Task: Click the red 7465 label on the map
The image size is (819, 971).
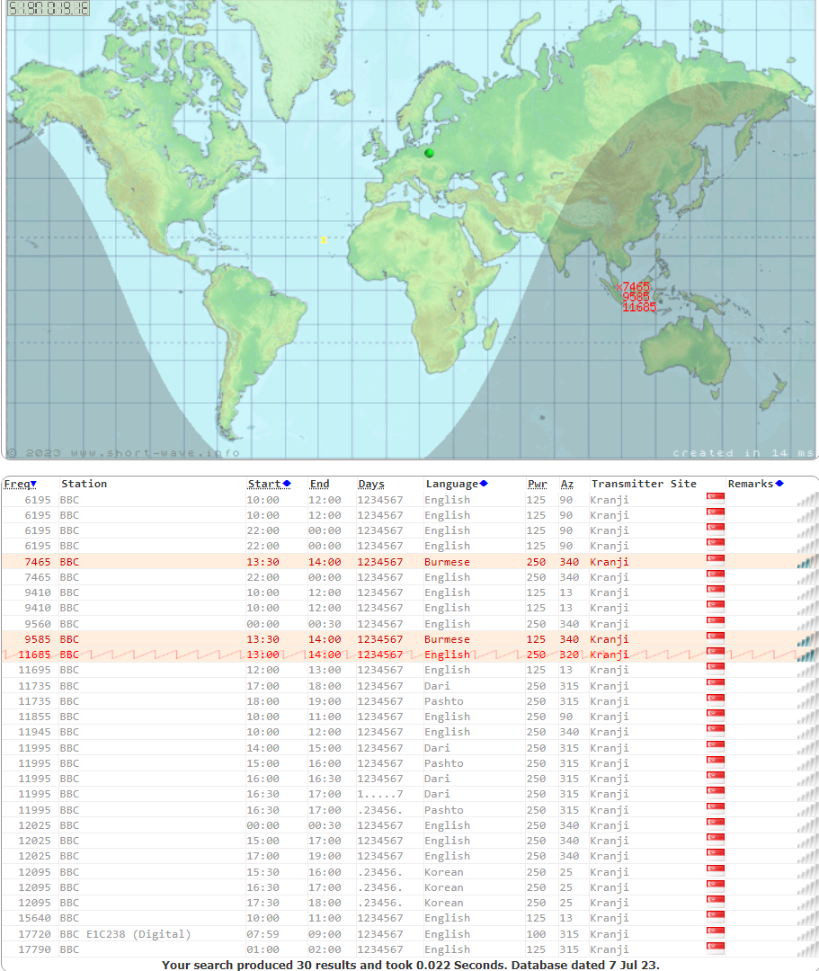Action: 635,287
